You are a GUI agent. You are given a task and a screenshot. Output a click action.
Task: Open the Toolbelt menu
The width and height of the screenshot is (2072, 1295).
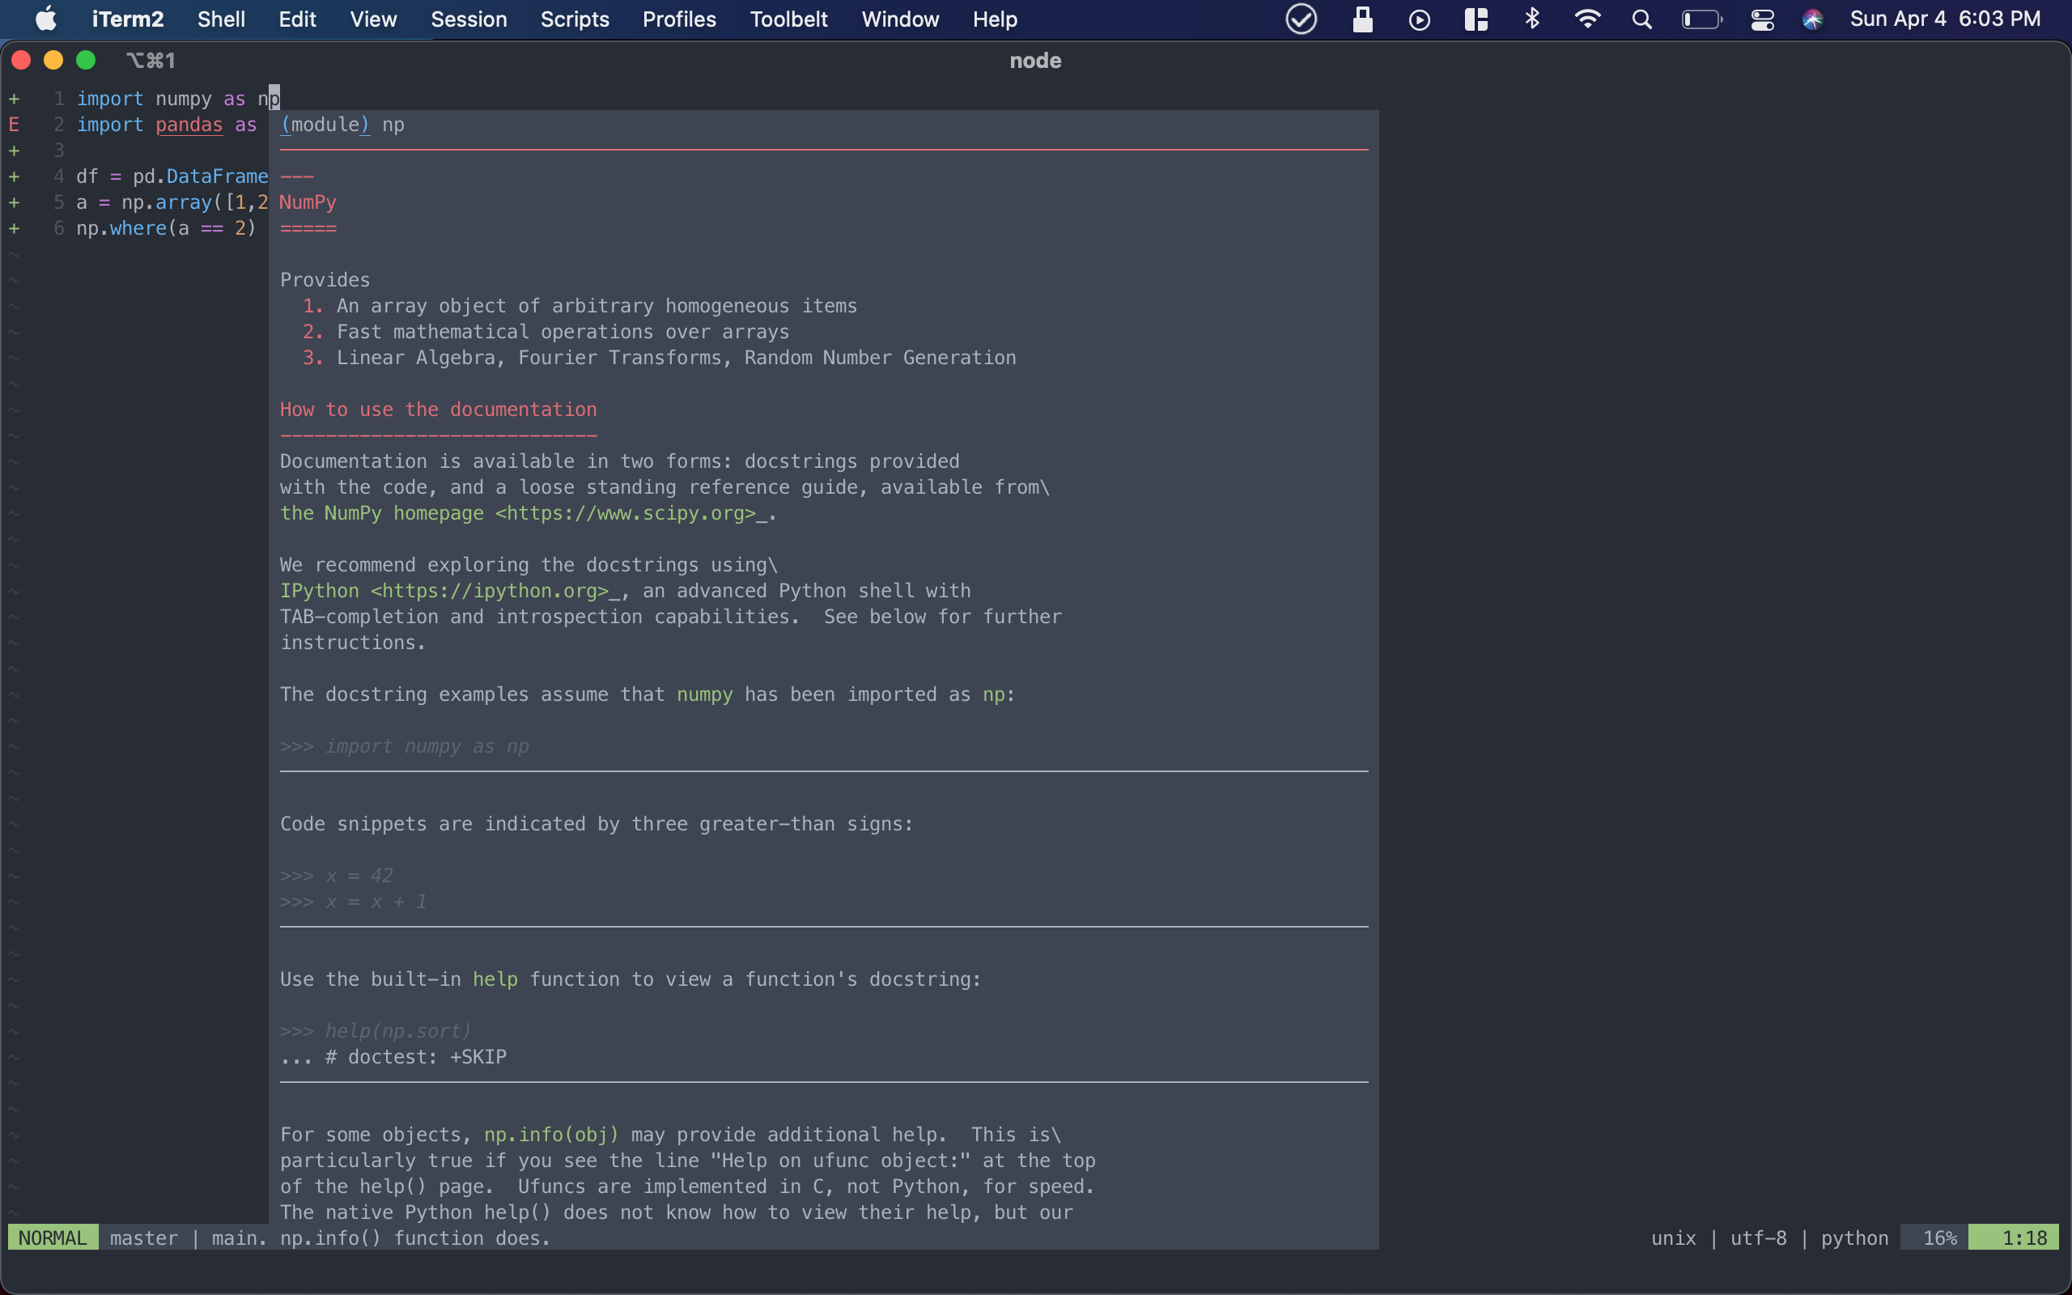pos(788,19)
